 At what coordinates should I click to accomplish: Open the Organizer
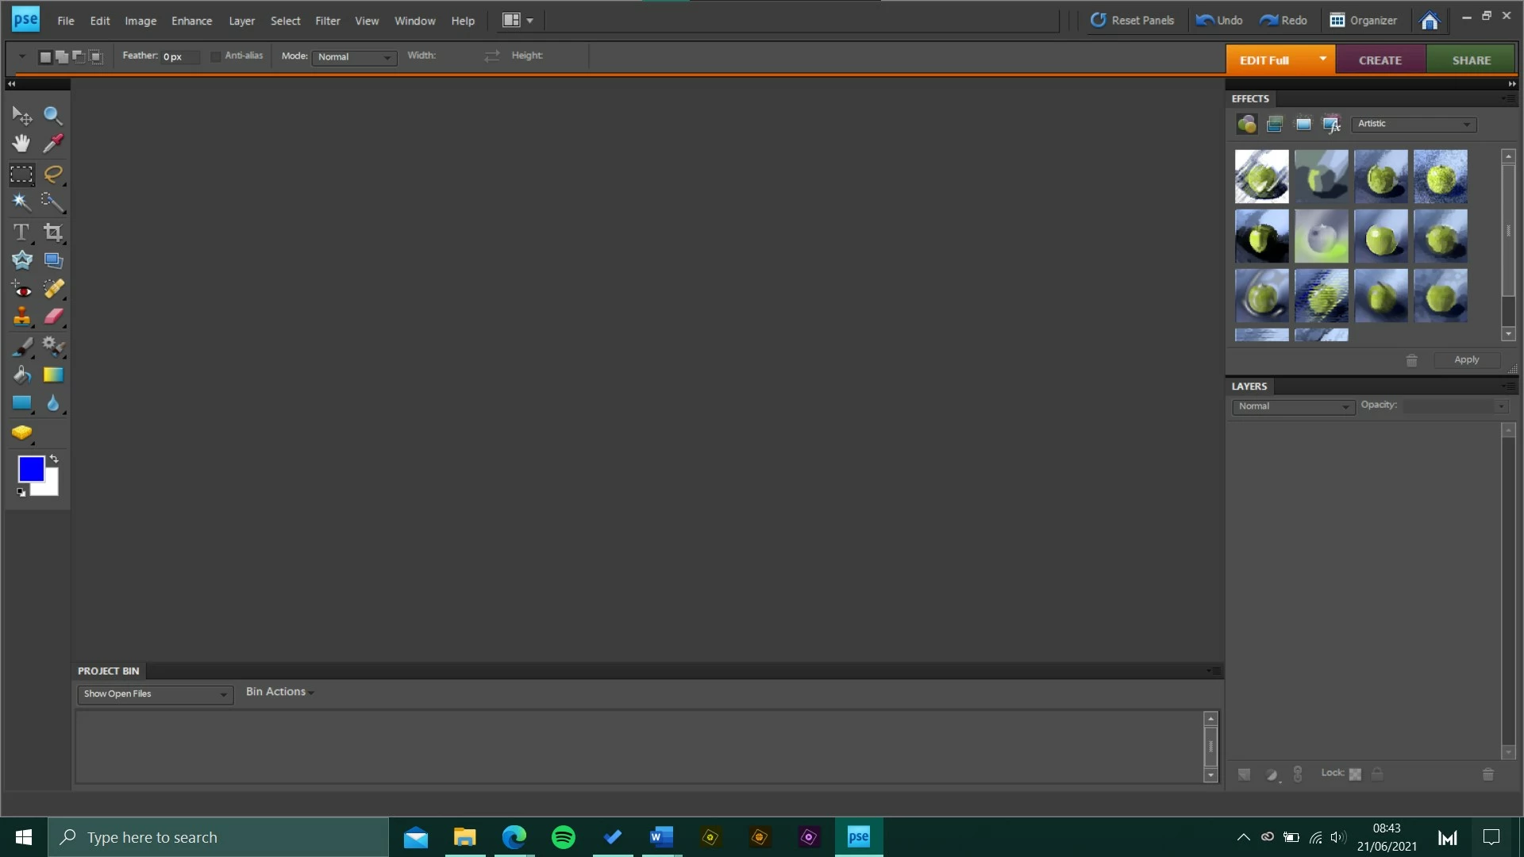pos(1364,21)
